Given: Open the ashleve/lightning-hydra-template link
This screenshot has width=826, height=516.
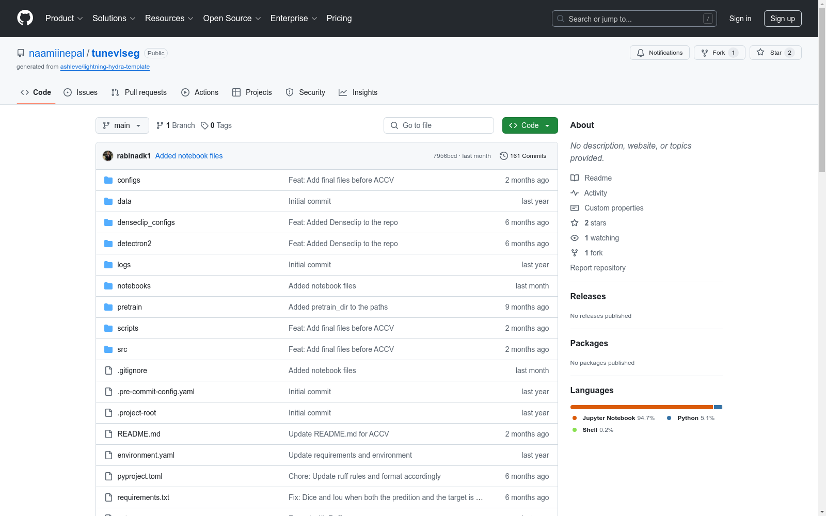Looking at the screenshot, I should [x=105, y=67].
